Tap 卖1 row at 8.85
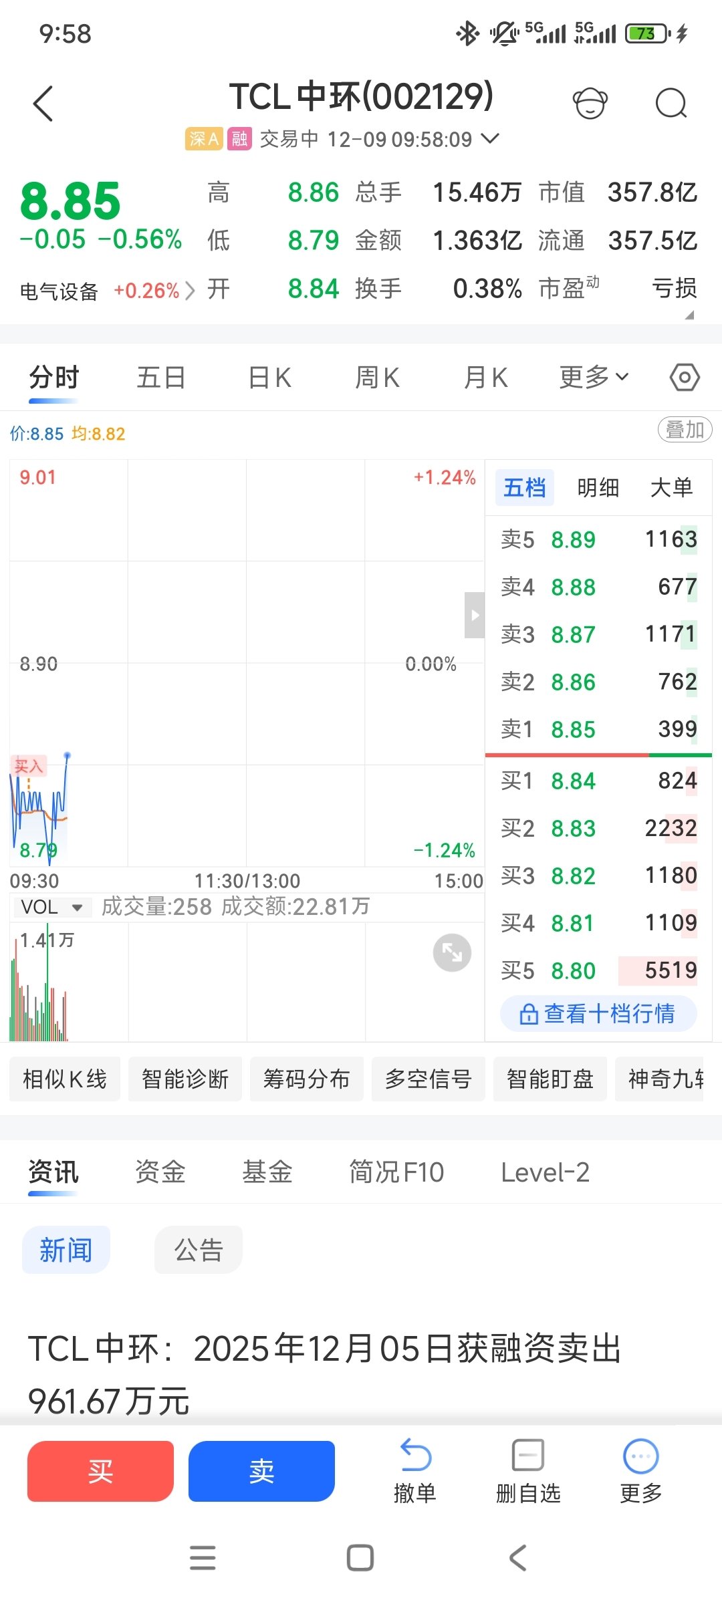 (599, 729)
